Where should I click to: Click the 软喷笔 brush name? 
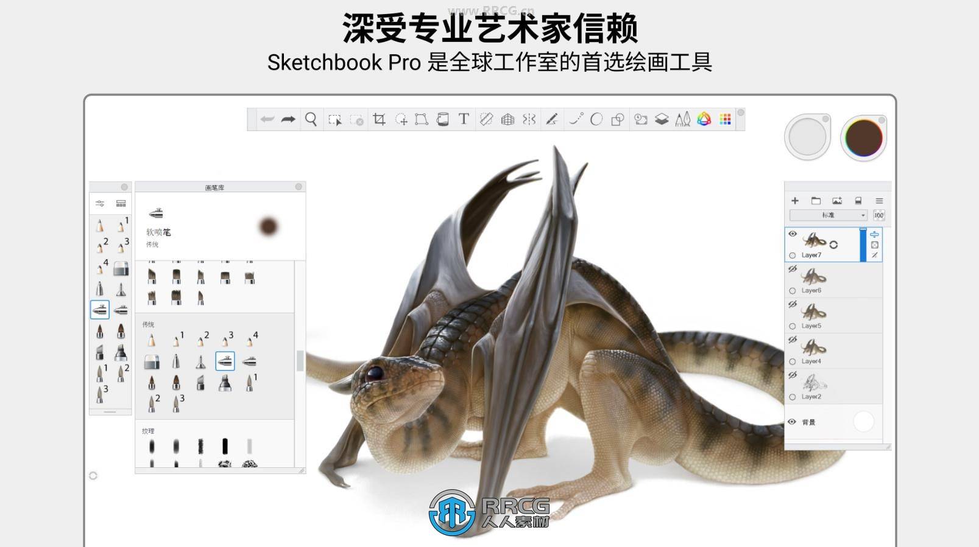point(158,232)
